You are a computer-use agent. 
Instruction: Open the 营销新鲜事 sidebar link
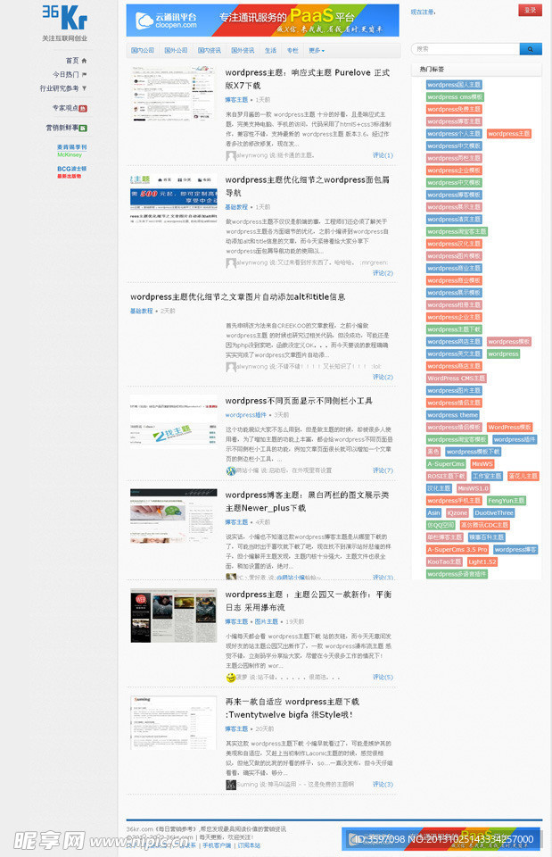tap(66, 128)
